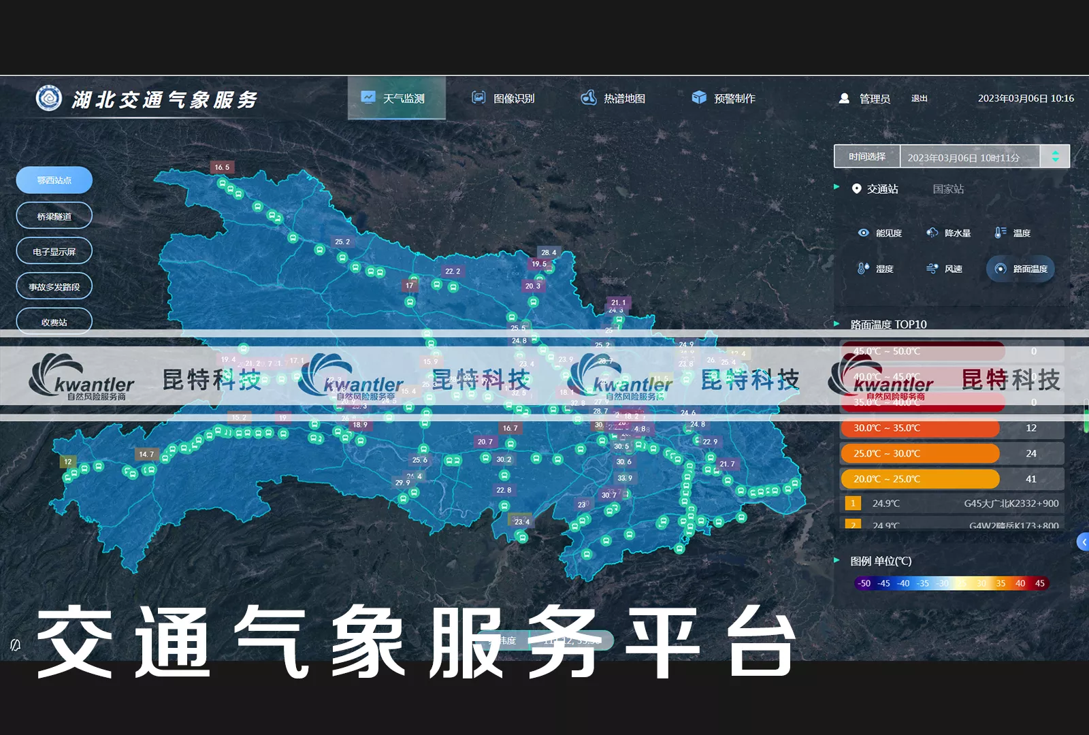1089x735 pixels.
Task: Toggle the 桥梁隧道 layer button
Action: pyautogui.click(x=54, y=216)
